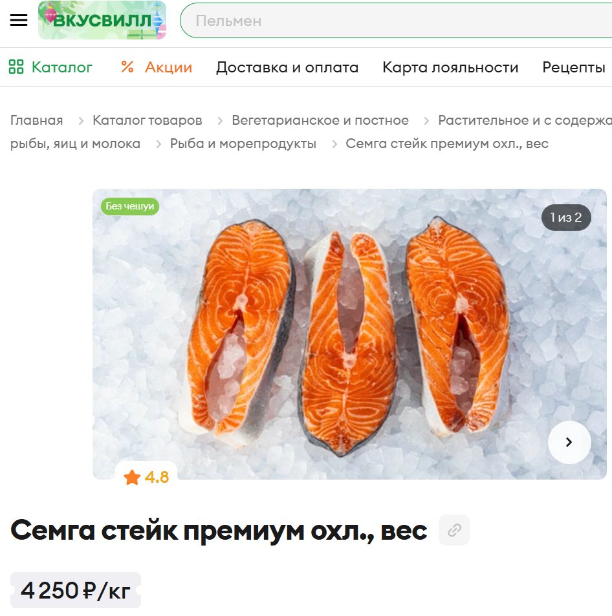Click the salmon steaks product photo
Image resolution: width=612 pixels, height=616 pixels.
coord(349,334)
